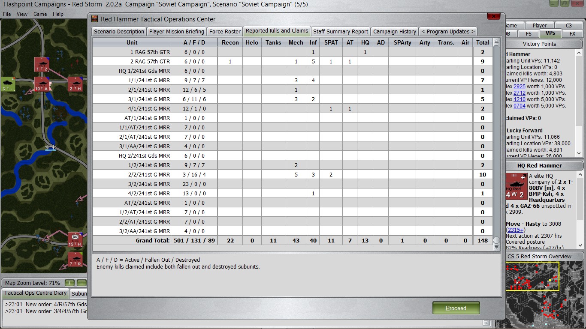Open the View menu
586x329 pixels.
point(22,14)
